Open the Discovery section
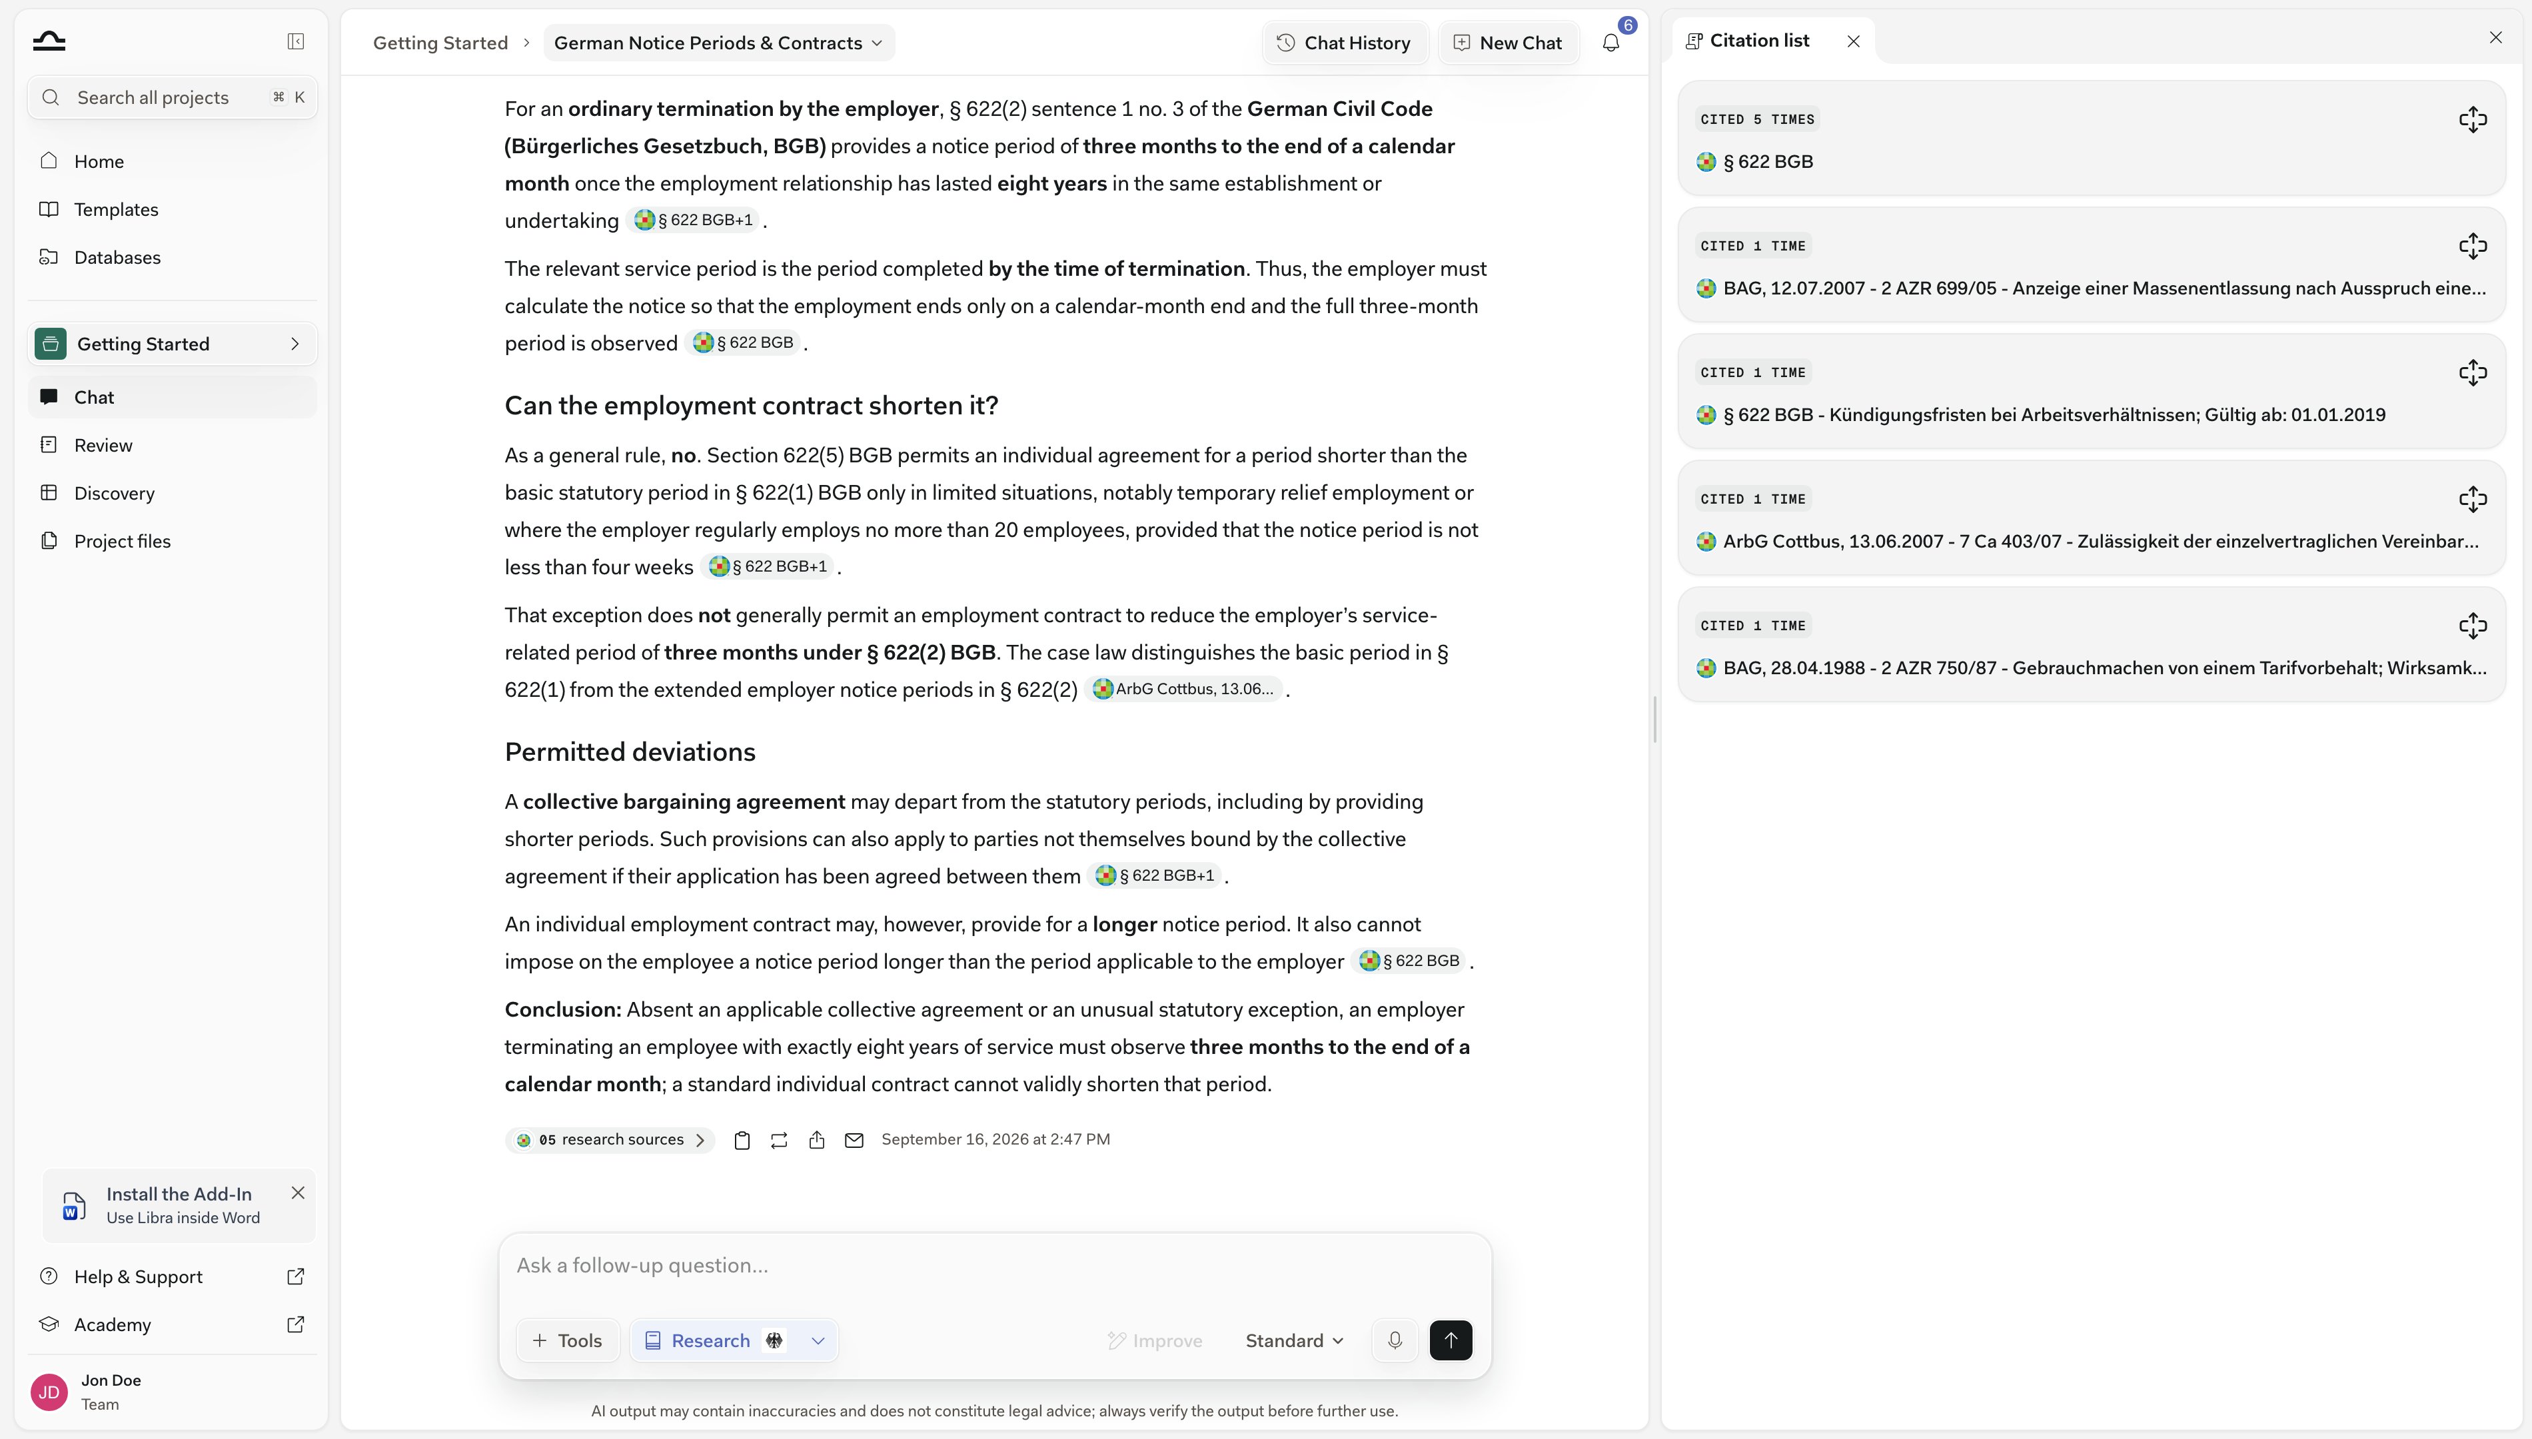Screen dimensions: 2532x1439 [x=172, y=493]
